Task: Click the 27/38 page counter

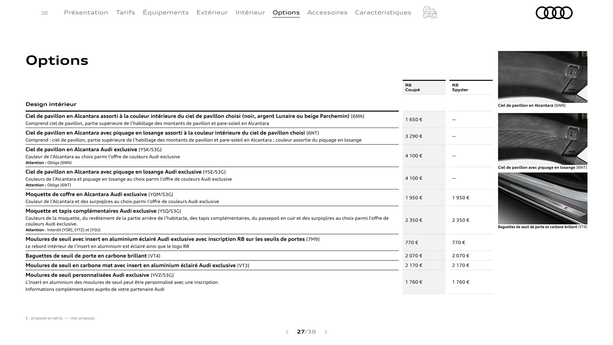Action: click(306, 332)
